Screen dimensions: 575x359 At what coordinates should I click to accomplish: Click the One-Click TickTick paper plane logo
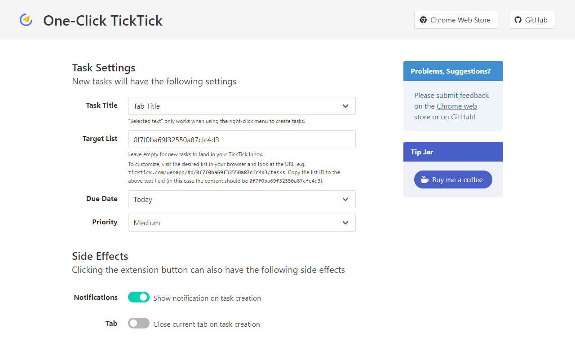tap(26, 20)
